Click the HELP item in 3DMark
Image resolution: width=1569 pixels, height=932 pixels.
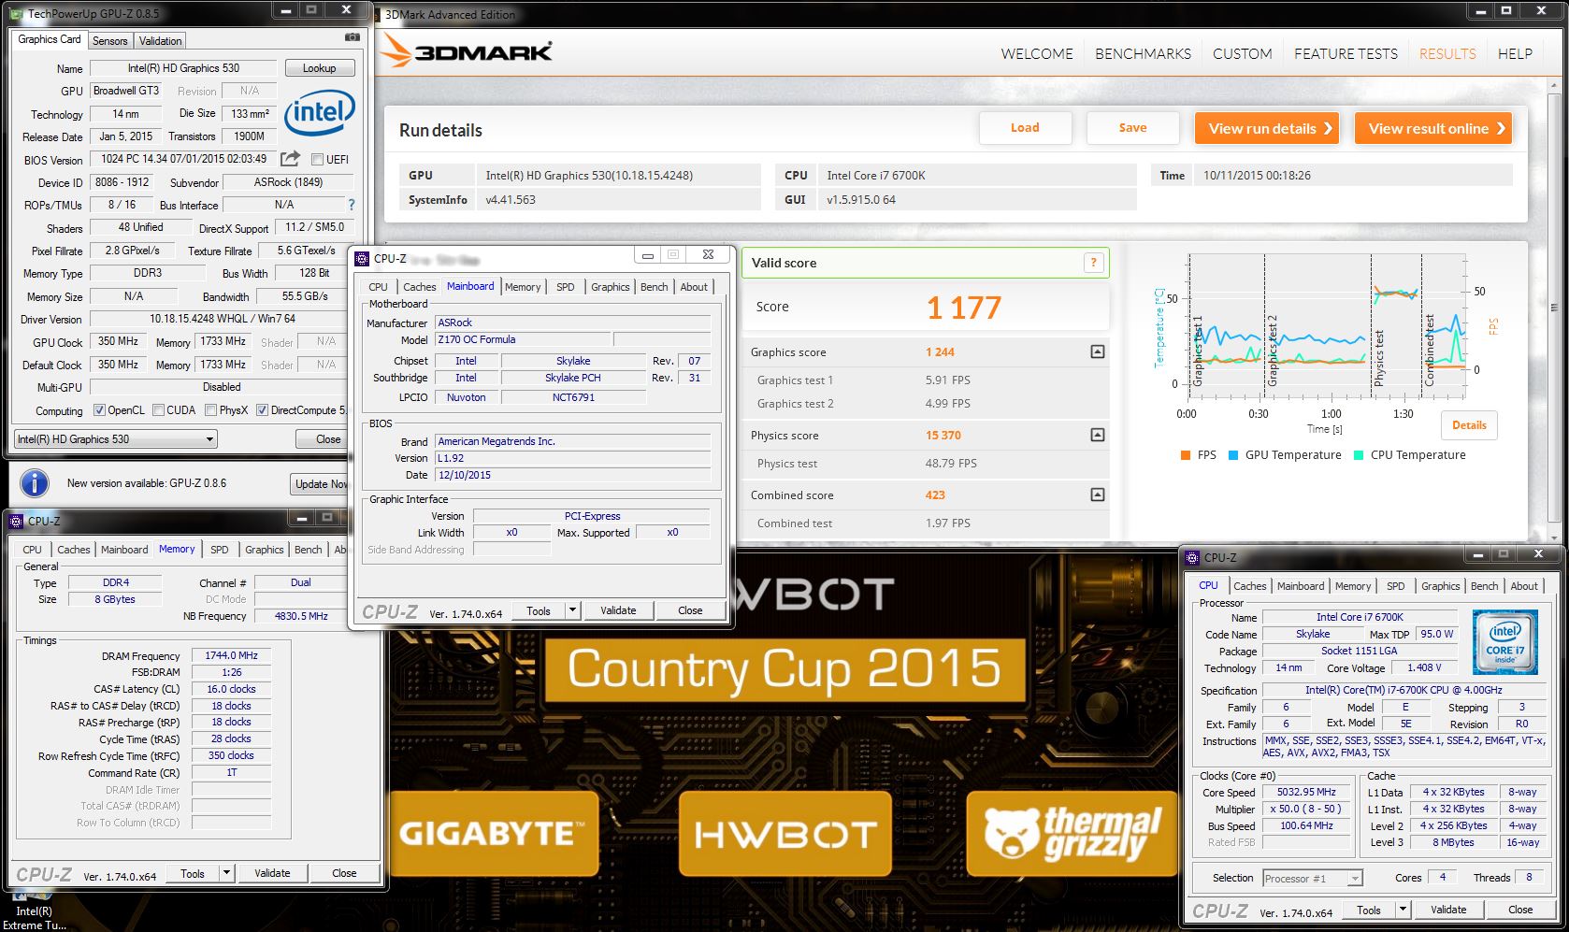tap(1515, 53)
